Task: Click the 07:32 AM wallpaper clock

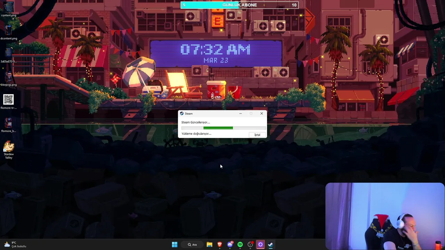Action: [x=216, y=50]
